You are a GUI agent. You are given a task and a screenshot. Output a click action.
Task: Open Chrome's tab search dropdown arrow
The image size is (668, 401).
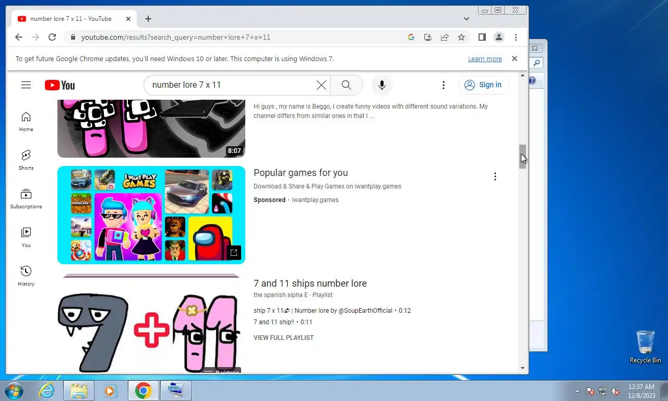pos(467,19)
